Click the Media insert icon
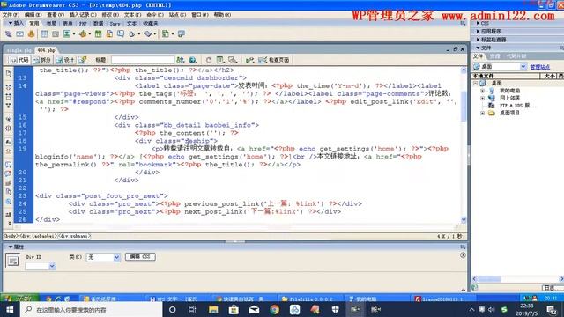 pyautogui.click(x=83, y=34)
